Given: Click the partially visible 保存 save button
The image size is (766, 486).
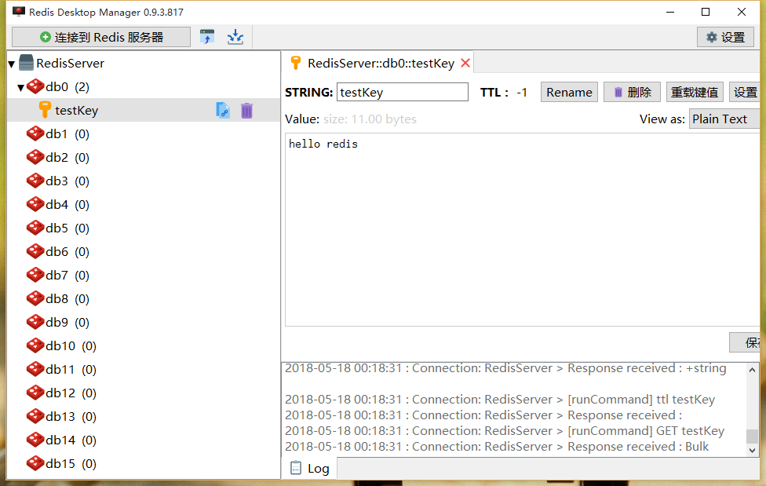Looking at the screenshot, I should click(745, 342).
